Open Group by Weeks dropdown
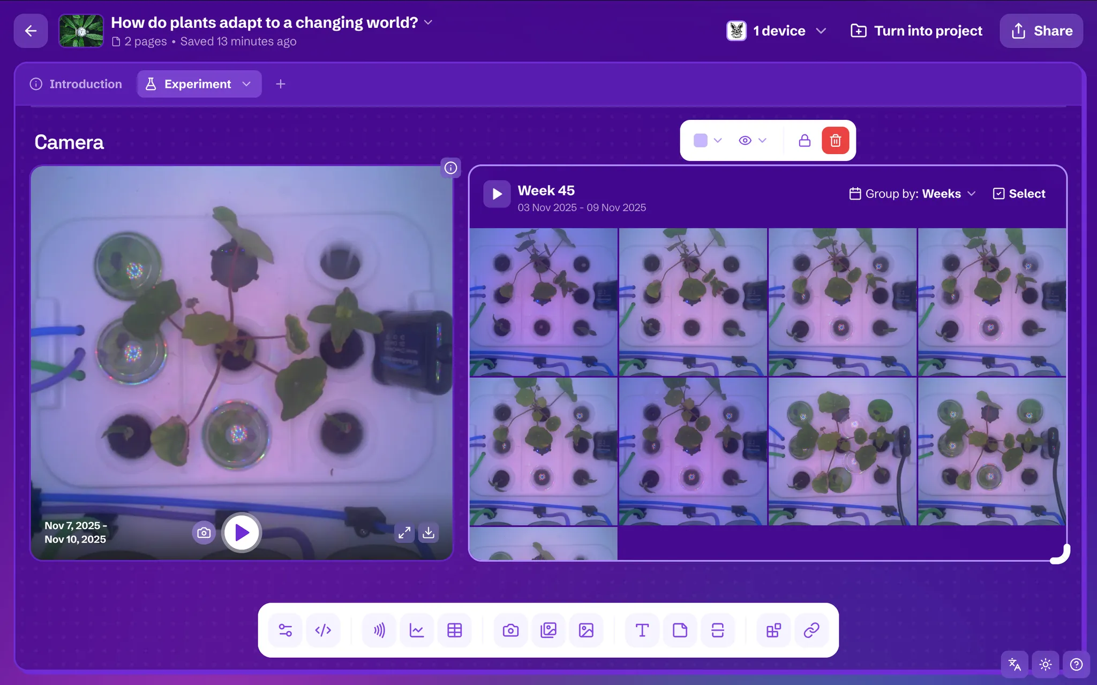This screenshot has width=1097, height=685. tap(913, 194)
